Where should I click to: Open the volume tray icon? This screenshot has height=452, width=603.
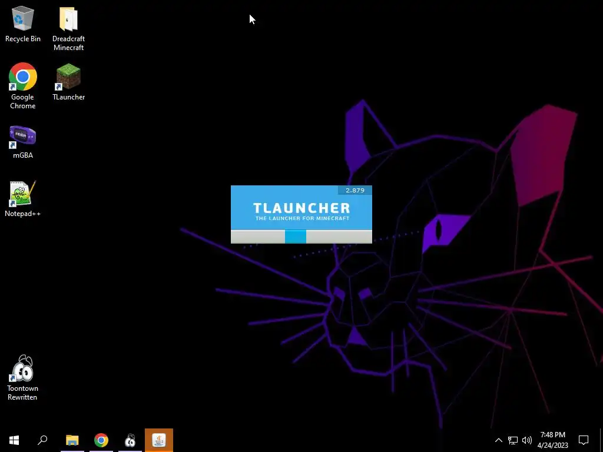click(x=527, y=440)
